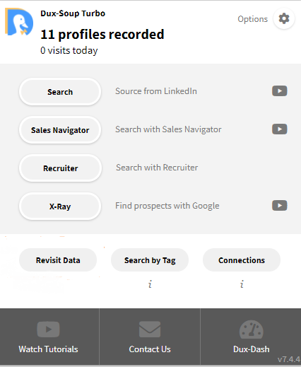This screenshot has width=301, height=367.
Task: Show info icon under Connections
Action: [x=242, y=284]
